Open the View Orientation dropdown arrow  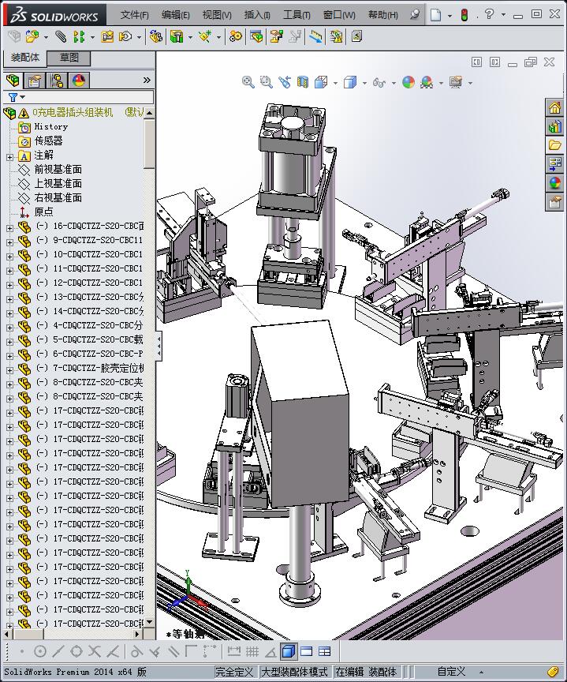pyautogui.click(x=335, y=83)
